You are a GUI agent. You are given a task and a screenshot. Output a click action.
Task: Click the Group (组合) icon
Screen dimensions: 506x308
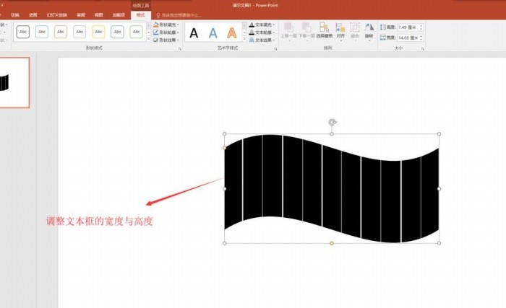tap(354, 30)
